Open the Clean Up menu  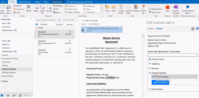[x=19, y=9]
